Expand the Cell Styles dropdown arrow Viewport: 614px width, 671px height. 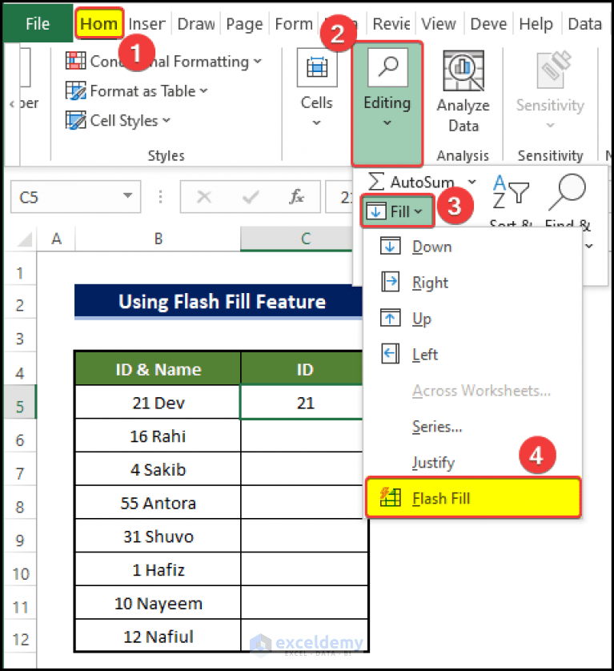(x=167, y=120)
